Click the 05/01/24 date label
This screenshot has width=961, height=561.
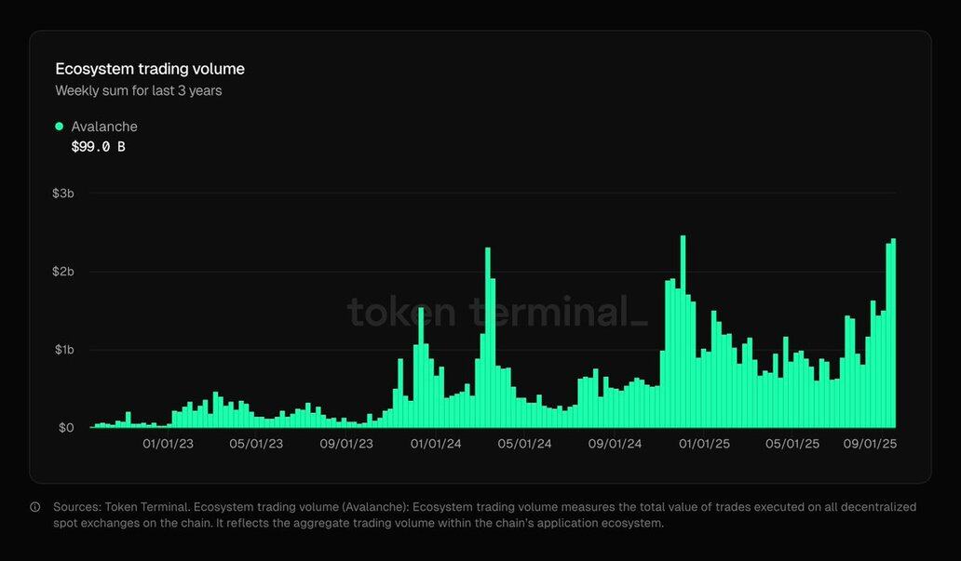click(524, 444)
